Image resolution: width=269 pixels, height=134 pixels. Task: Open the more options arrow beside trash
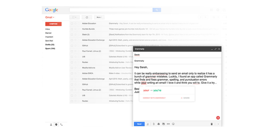coord(218,124)
